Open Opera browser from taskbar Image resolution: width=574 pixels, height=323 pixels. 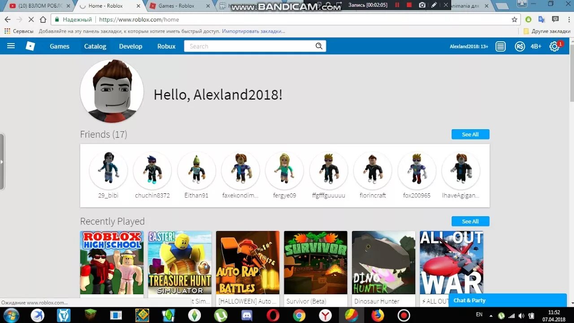[x=273, y=315]
